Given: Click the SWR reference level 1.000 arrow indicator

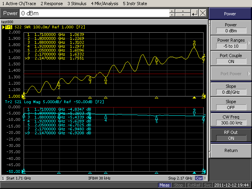Looking at the screenshot, I should [x=23, y=96].
